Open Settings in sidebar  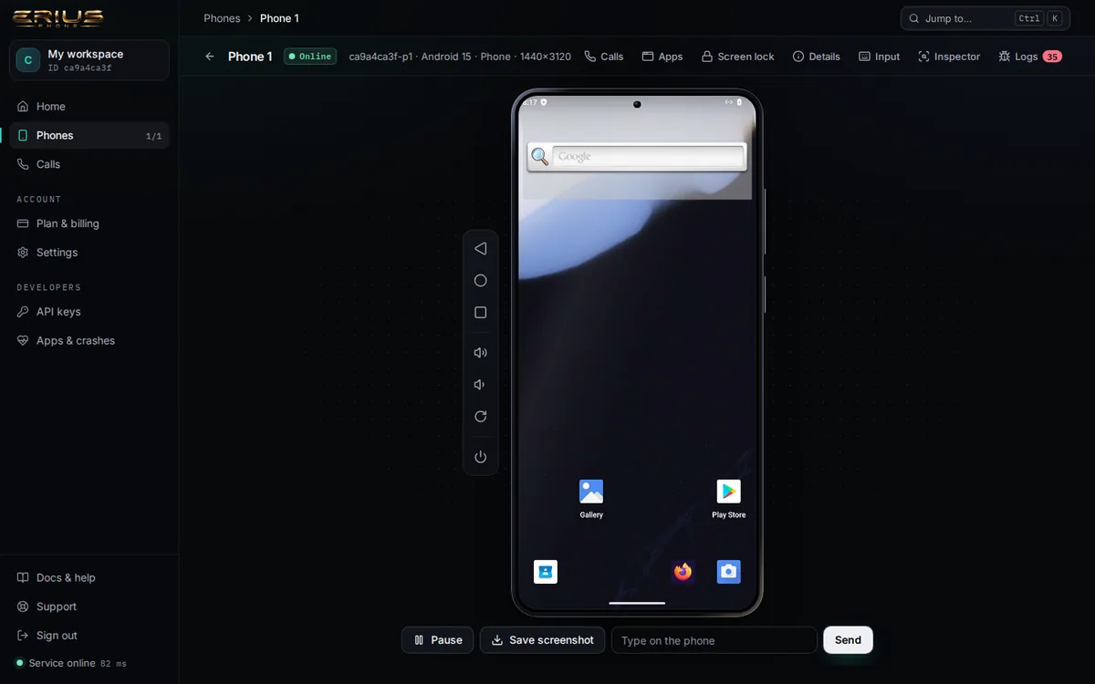pyautogui.click(x=89, y=253)
